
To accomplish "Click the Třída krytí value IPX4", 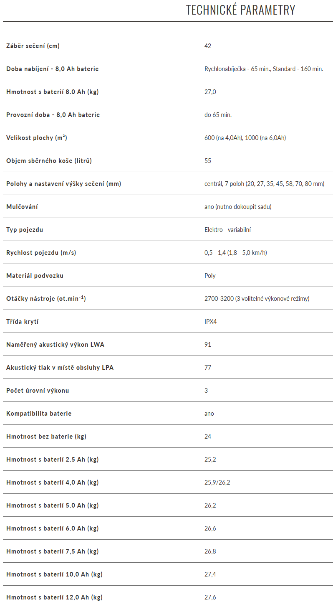I will coord(212,322).
